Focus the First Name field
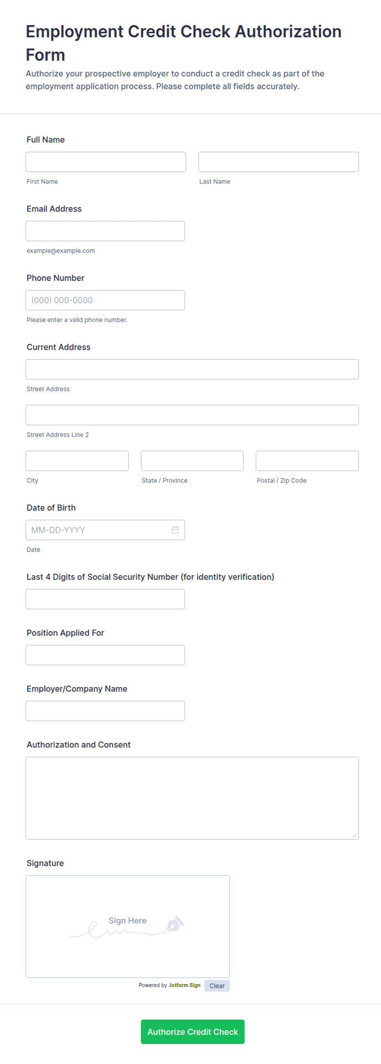The image size is (381, 1064). (106, 162)
